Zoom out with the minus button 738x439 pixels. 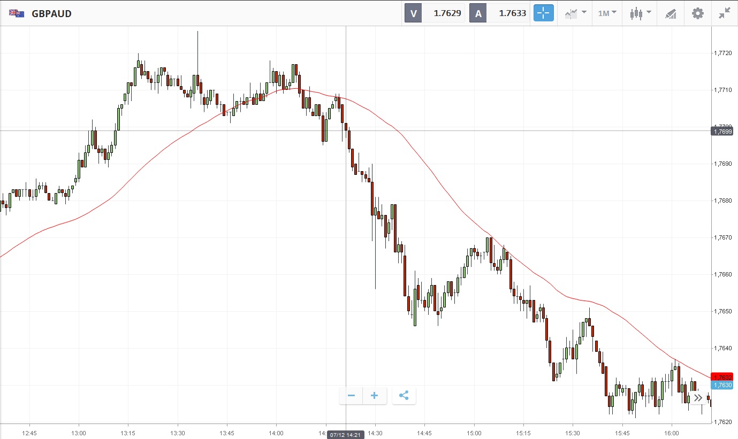tap(351, 396)
